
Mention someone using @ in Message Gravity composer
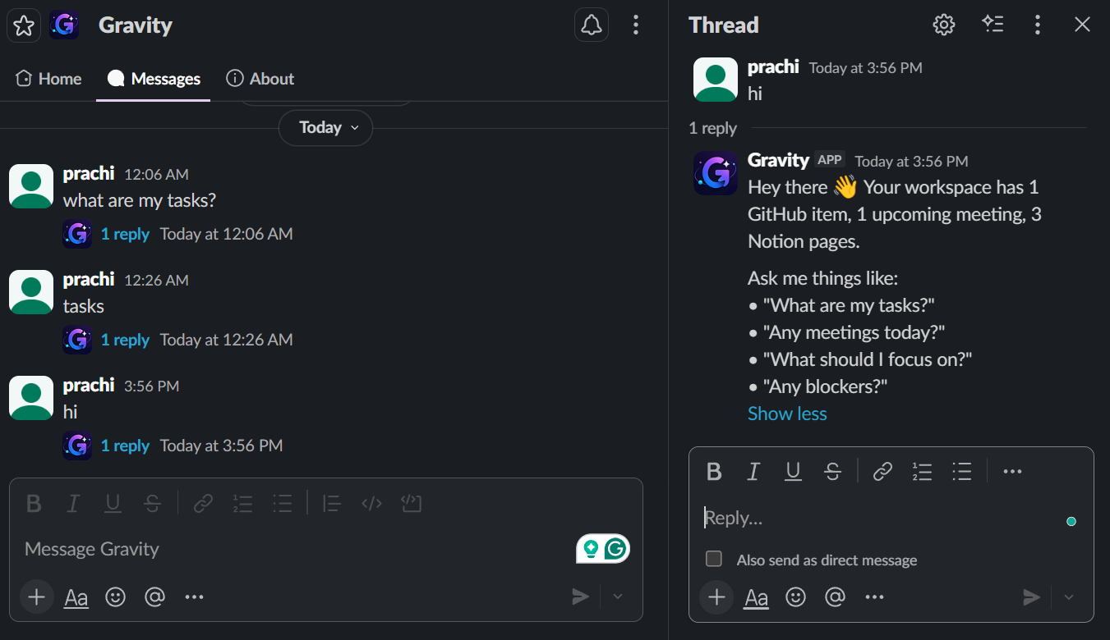click(x=154, y=597)
